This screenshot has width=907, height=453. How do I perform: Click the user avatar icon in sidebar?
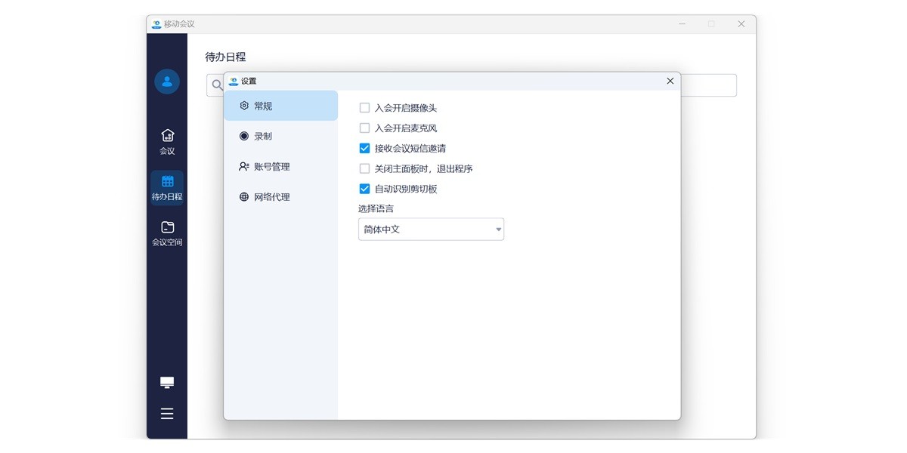[x=167, y=82]
